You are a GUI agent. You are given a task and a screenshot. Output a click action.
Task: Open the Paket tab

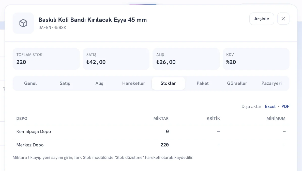(203, 83)
